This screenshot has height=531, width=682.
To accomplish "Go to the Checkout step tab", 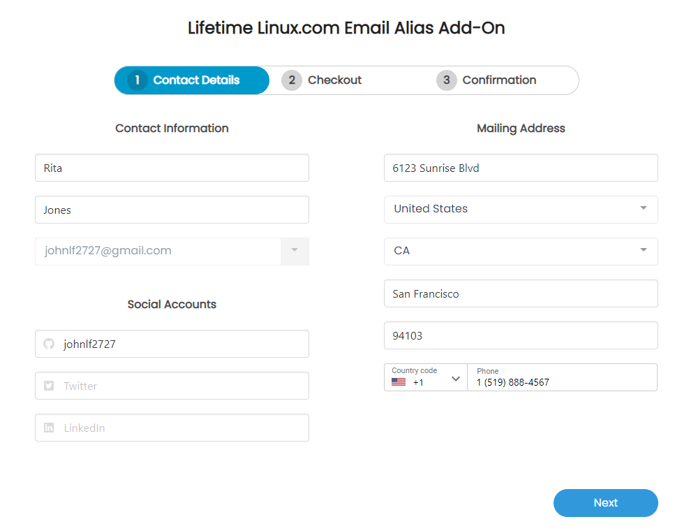I will [321, 80].
